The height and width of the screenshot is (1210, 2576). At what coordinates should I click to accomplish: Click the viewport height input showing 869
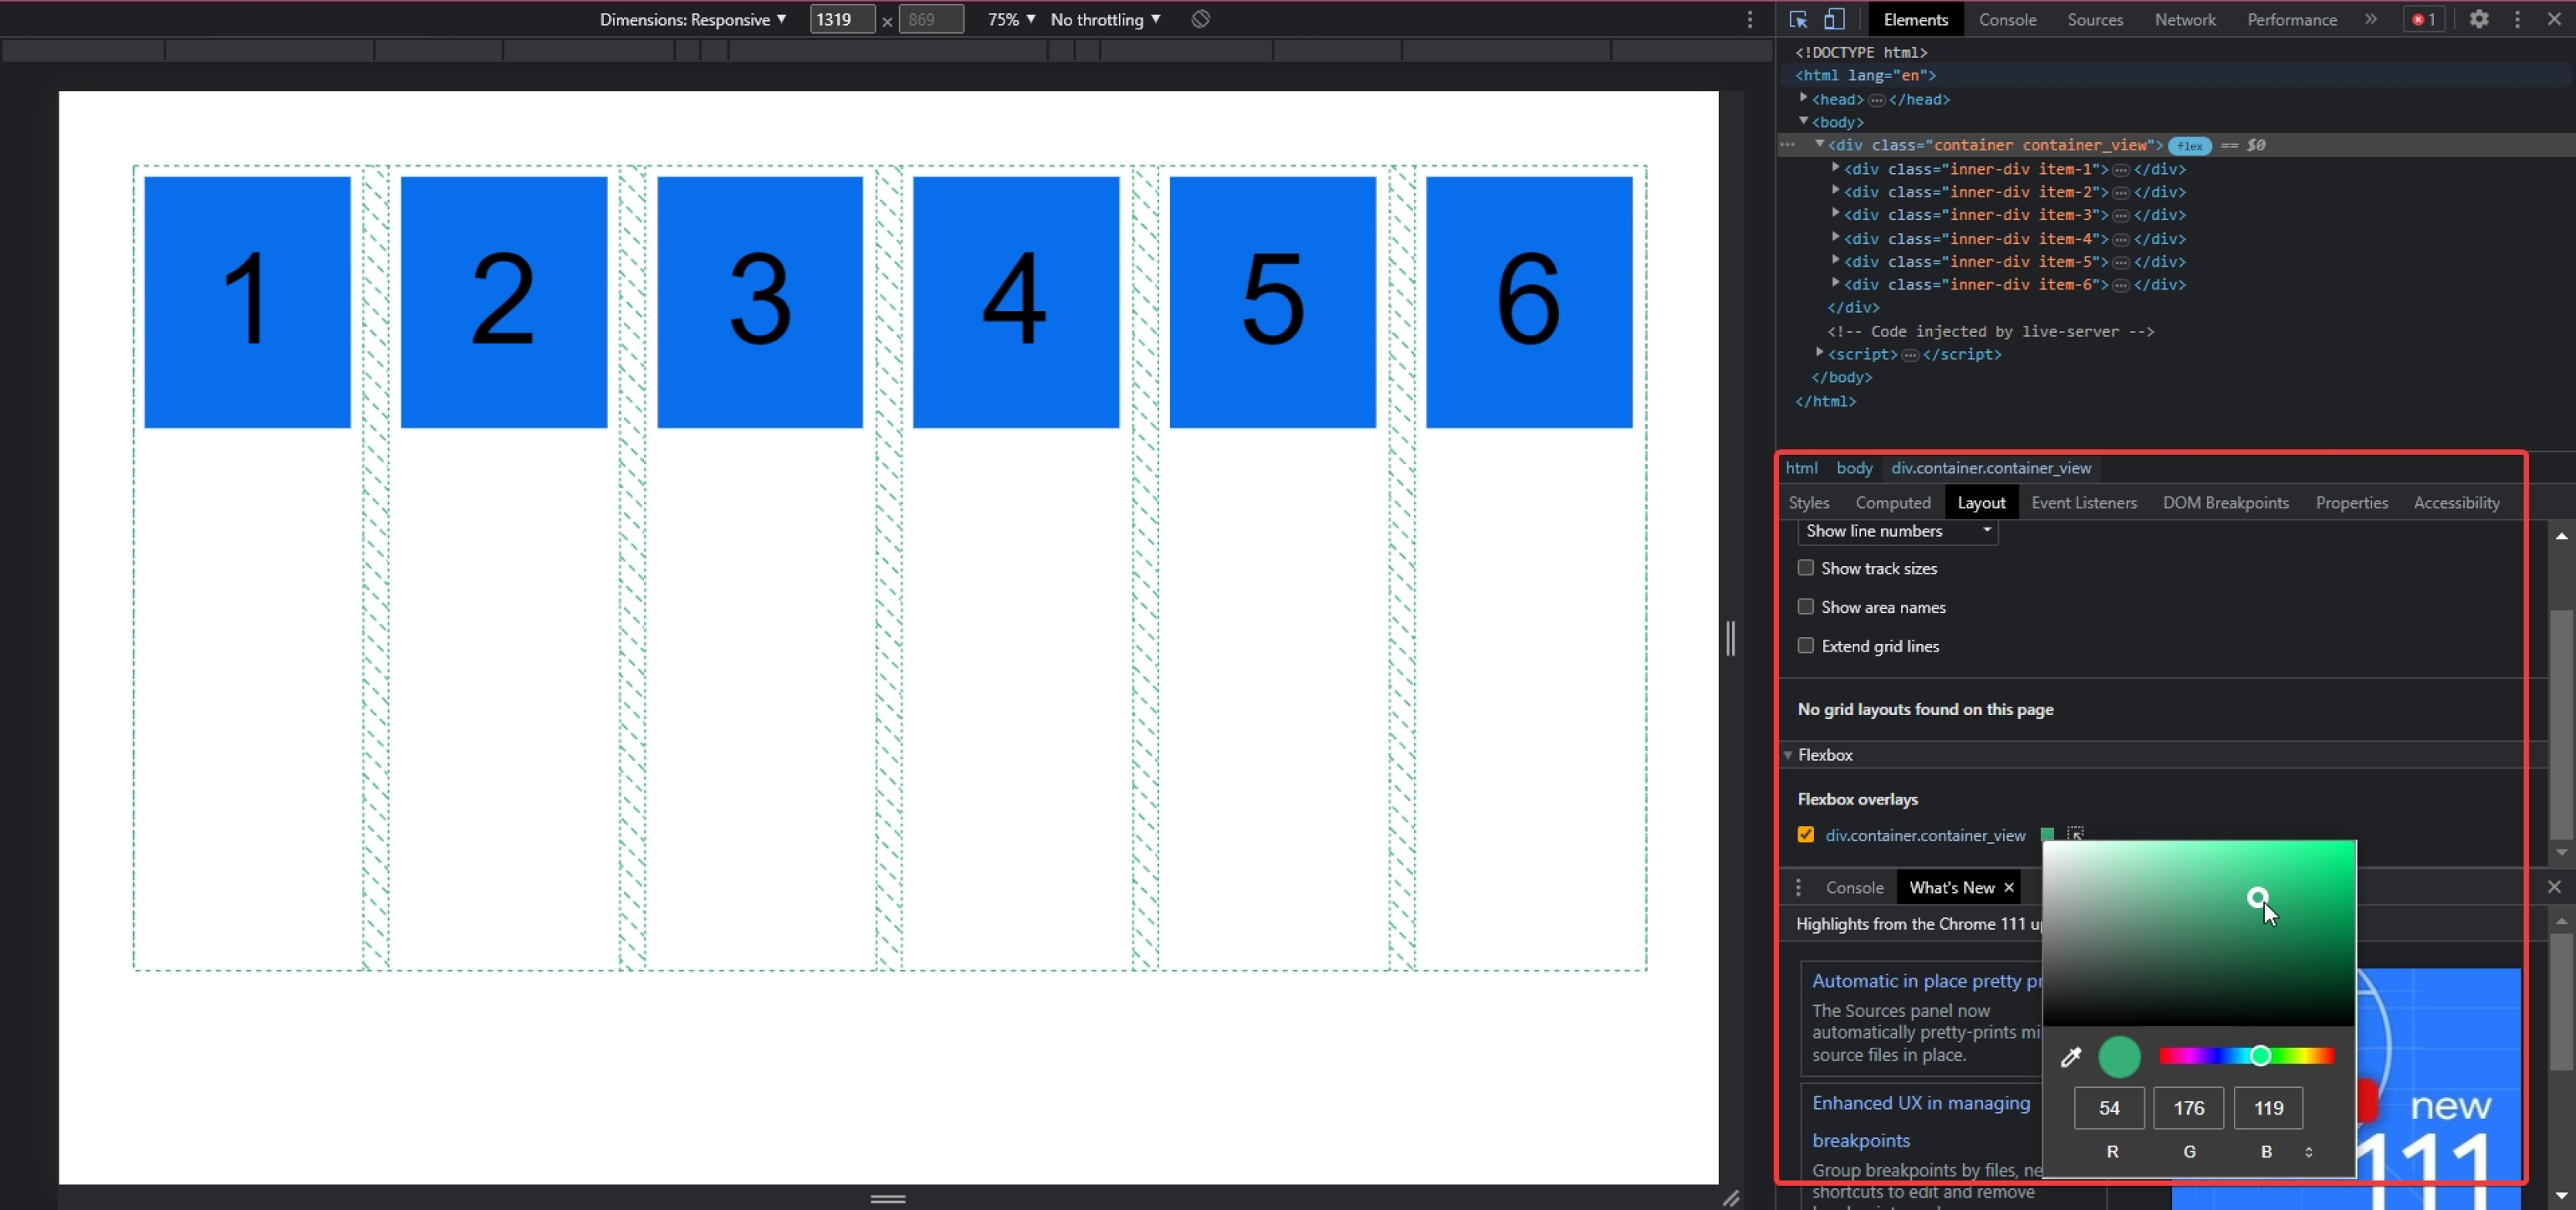pos(930,19)
